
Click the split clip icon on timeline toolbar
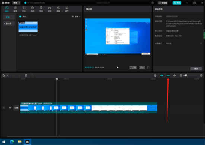[x=26, y=75]
